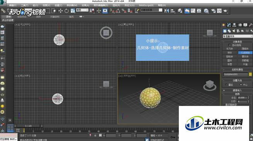Expand the Keyboard Entry rollout
Image resolution: width=253 pixels, height=141 pixels.
(x=237, y=90)
